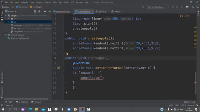The height and width of the screenshot is (112, 200).
Task: Toggle the Terminal tool window
Action: point(36,102)
